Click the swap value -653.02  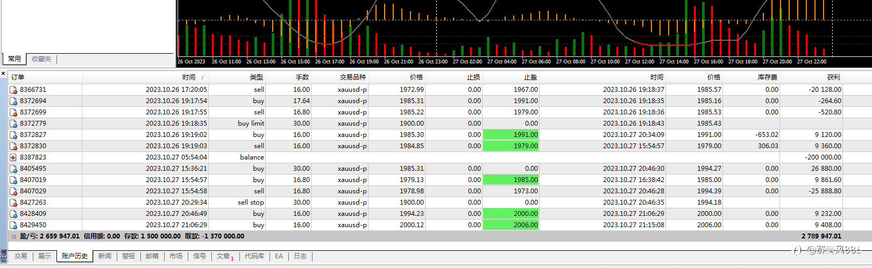[767, 135]
